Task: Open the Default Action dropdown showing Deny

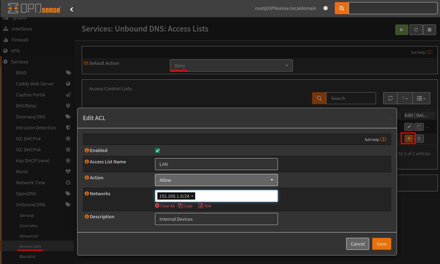Action: (231, 66)
